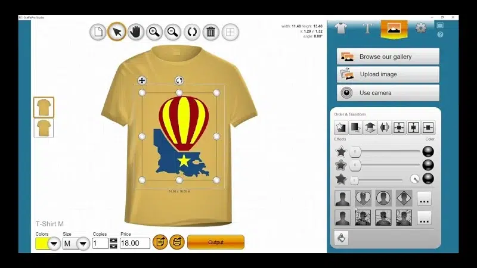Click the paint bucket fill icon
Viewport: 477px width, 268px height.
click(x=341, y=238)
